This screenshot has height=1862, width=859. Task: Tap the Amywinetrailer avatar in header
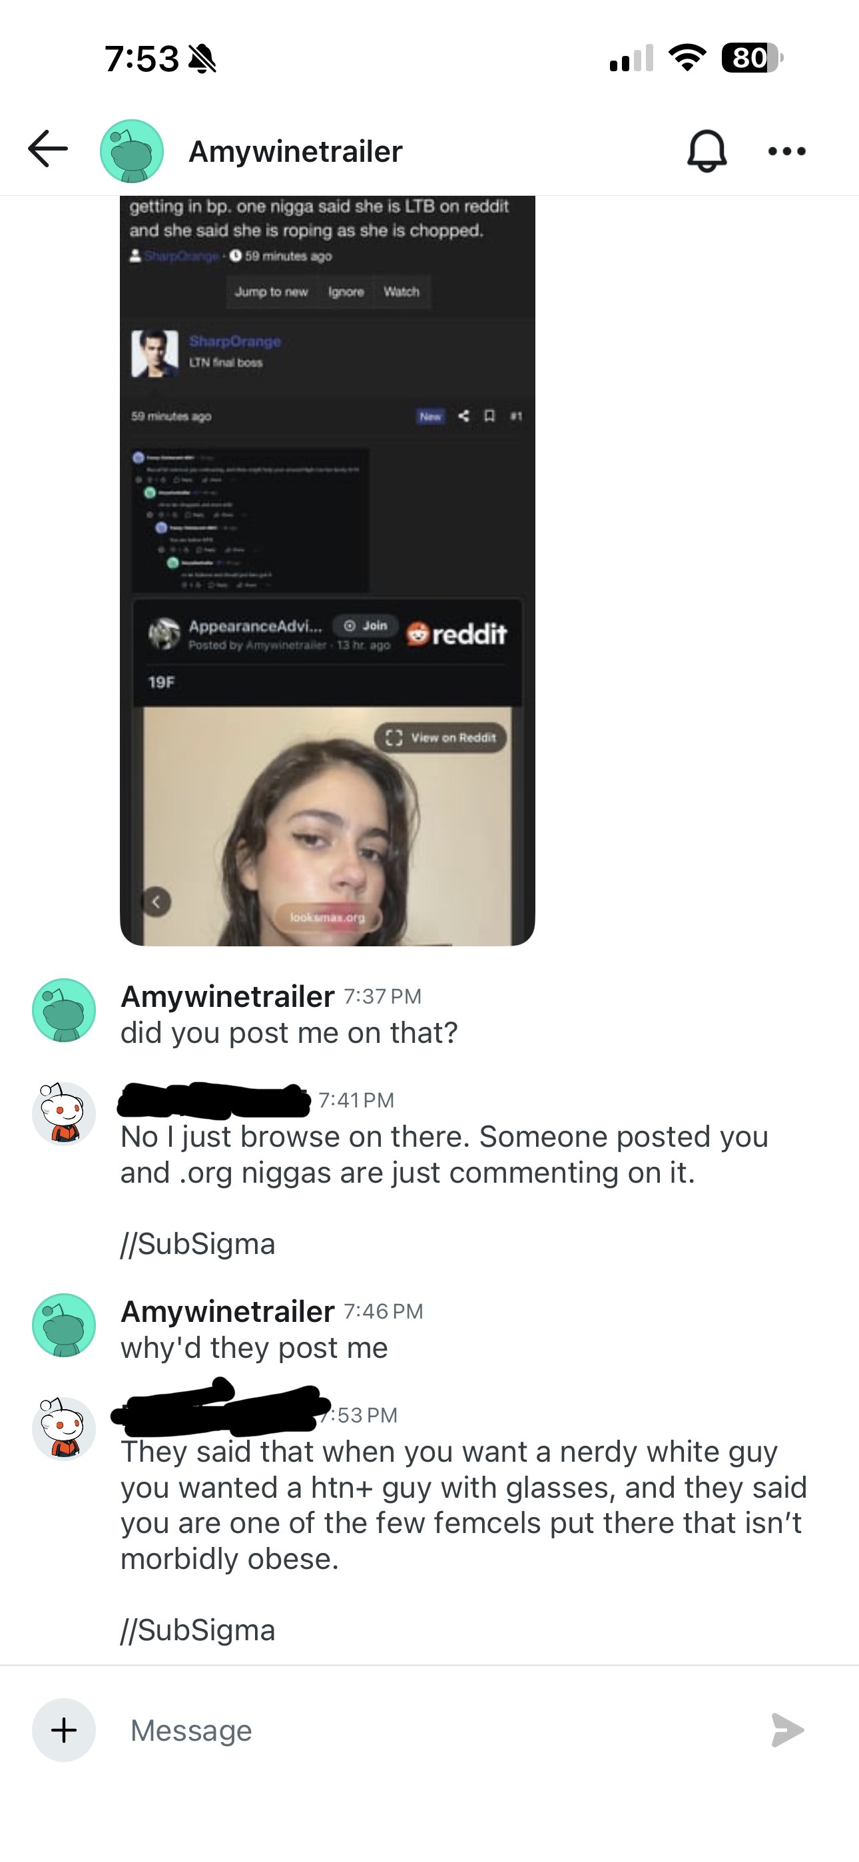tap(132, 151)
